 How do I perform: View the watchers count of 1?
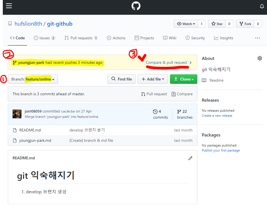(x=202, y=24)
